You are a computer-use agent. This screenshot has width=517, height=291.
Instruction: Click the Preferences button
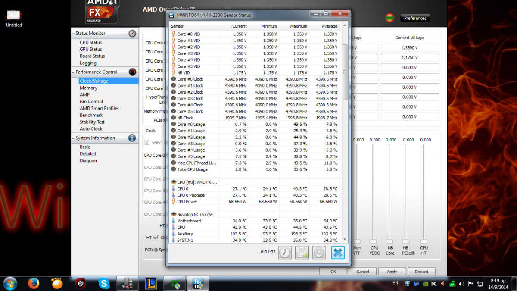tap(415, 18)
